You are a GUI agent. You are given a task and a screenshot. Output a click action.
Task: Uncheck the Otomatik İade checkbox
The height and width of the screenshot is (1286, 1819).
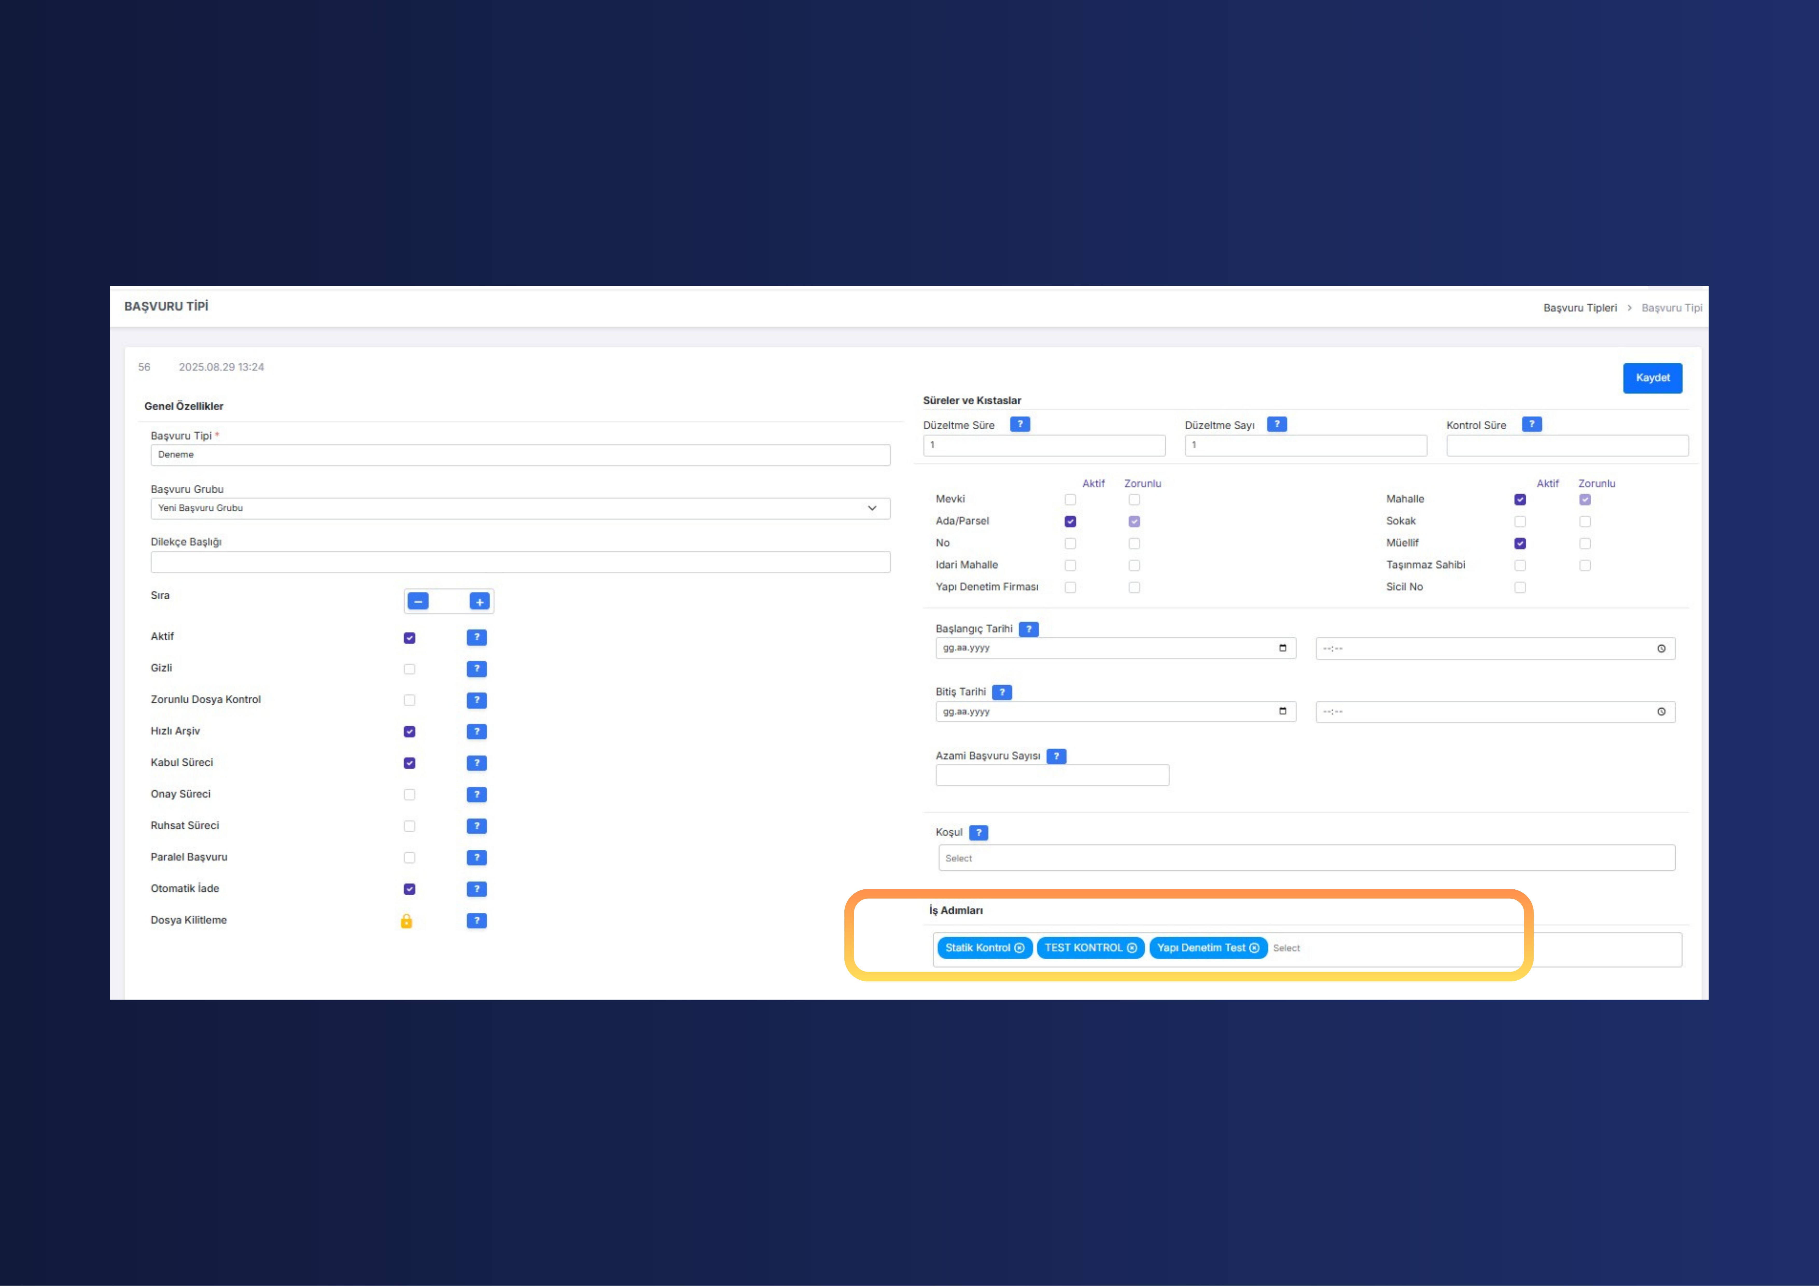pyautogui.click(x=410, y=889)
